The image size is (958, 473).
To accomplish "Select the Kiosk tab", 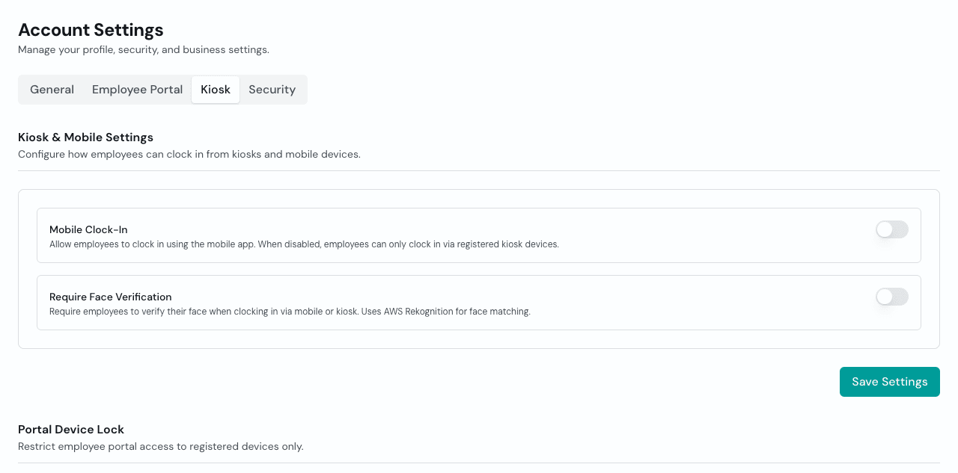I will (216, 89).
